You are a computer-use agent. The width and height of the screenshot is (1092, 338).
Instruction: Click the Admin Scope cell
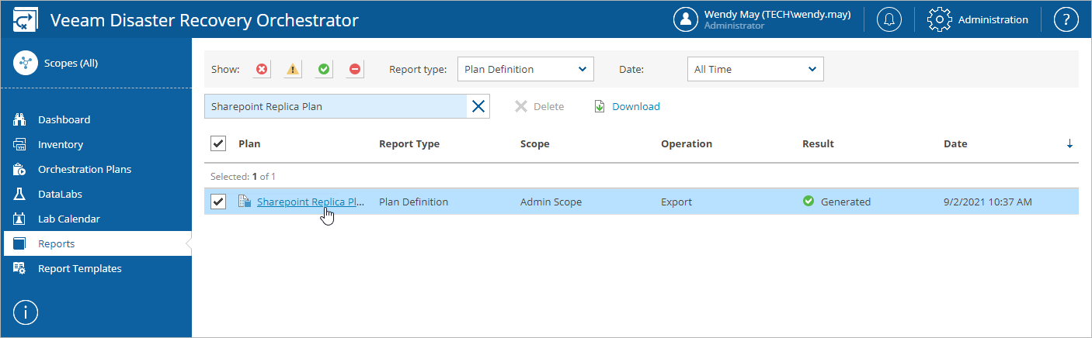tap(551, 202)
